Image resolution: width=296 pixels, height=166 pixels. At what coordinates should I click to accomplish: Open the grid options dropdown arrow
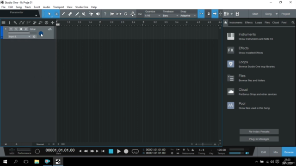[231, 14]
